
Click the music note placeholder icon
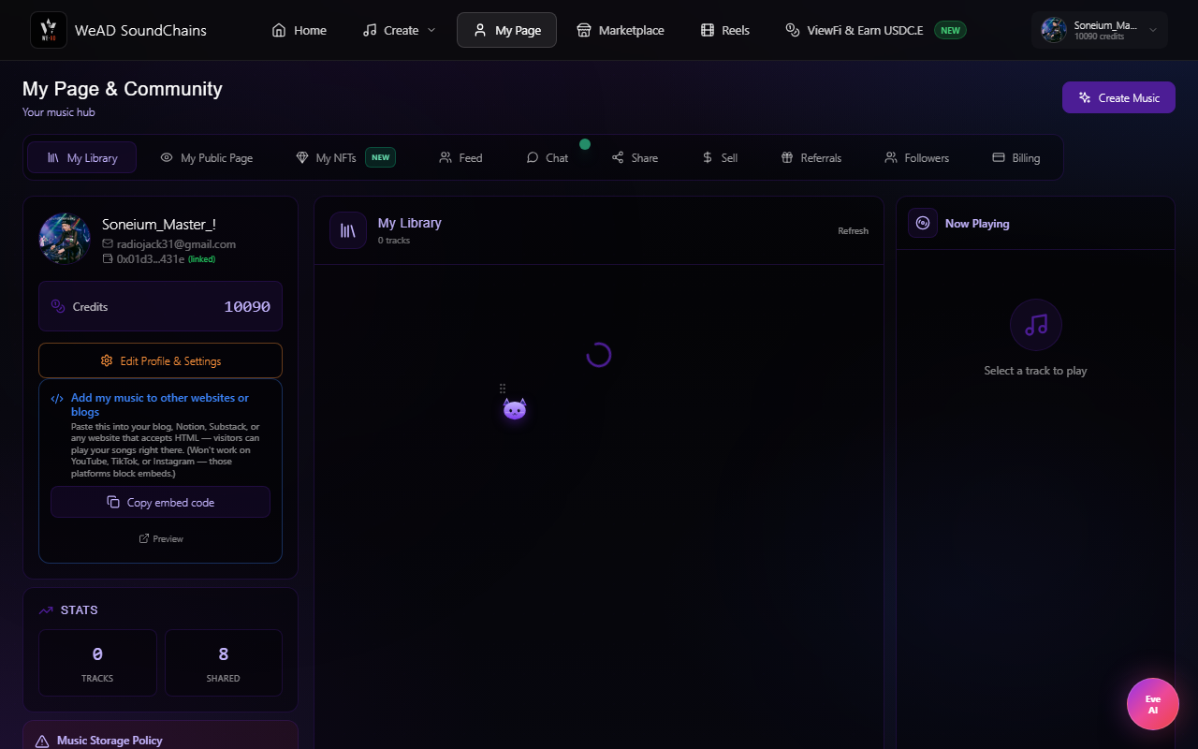[x=1036, y=325]
